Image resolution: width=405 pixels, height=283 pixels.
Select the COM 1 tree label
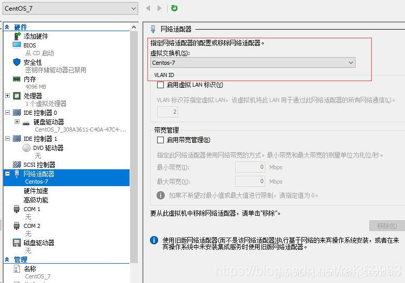[x=32, y=209]
